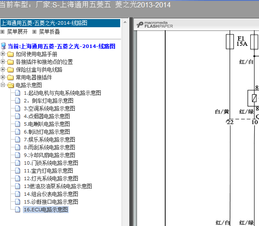The height and width of the screenshot is (226, 259).
Task: Expand the 如何使用电路手册 folder node
Action: click(3, 54)
